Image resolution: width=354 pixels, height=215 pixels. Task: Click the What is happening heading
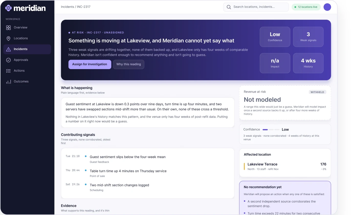tap(77, 88)
